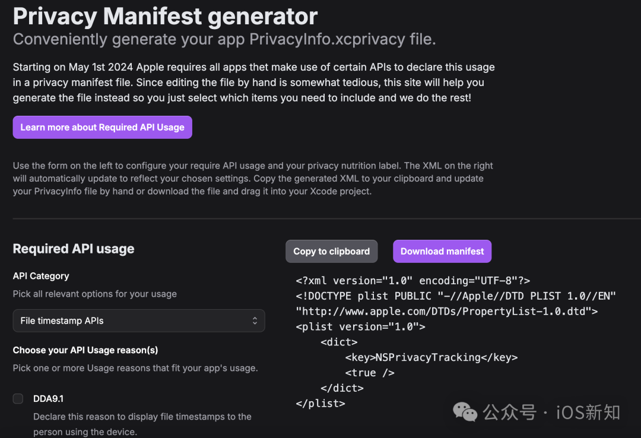This screenshot has width=641, height=438.
Task: Click the up-down chevron in the API Category select
Action: tap(255, 320)
